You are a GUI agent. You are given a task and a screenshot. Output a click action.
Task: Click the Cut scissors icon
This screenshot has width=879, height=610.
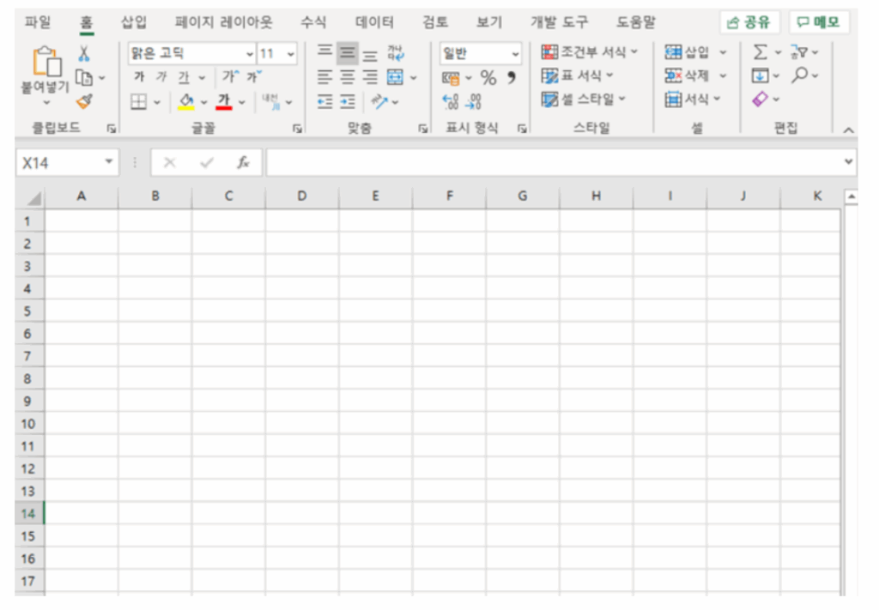click(x=84, y=54)
